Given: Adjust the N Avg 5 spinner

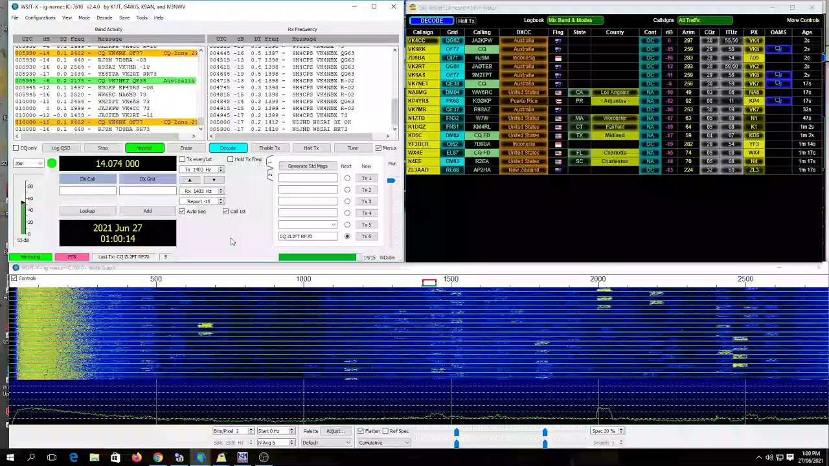Looking at the screenshot, I should [x=291, y=443].
